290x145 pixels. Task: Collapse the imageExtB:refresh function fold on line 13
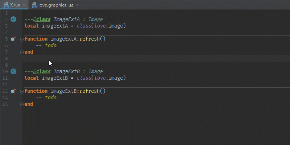pyautogui.click(x=22, y=91)
